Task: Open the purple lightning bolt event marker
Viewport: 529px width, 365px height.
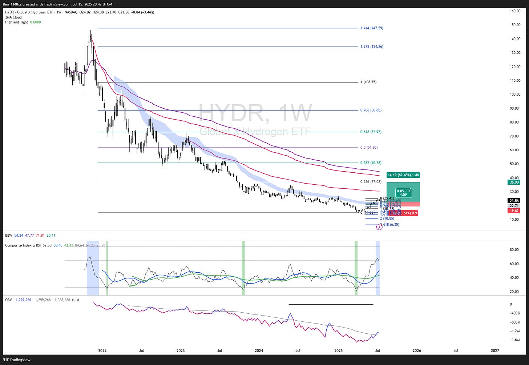Action: (x=379, y=227)
